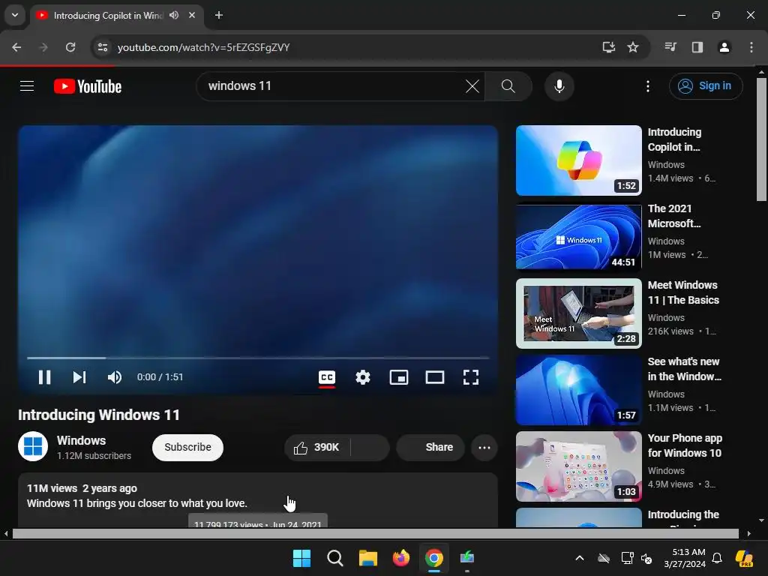This screenshot has width=768, height=576.
Task: Open Copilot preview icon in taskbar
Action: (x=744, y=558)
